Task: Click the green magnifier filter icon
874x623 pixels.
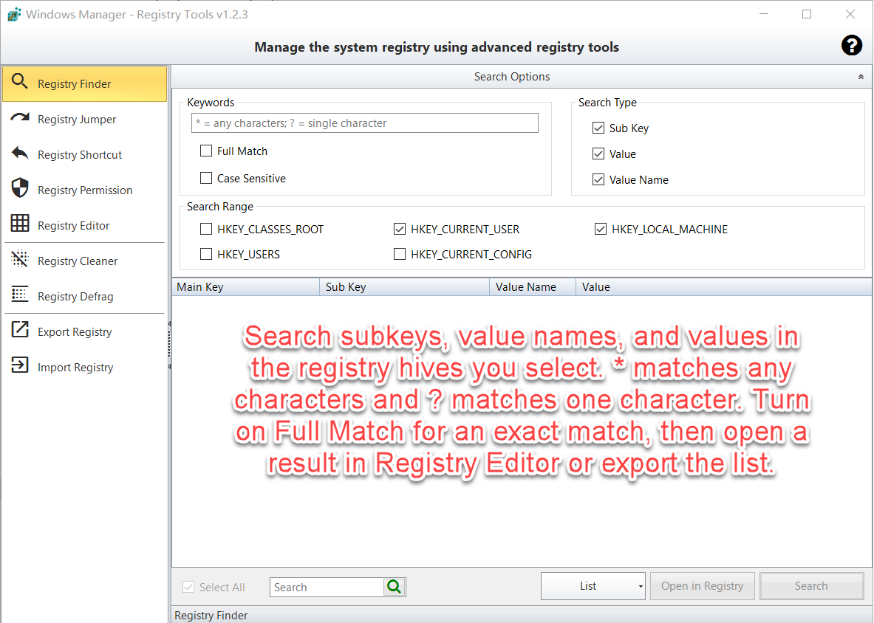Action: pyautogui.click(x=394, y=586)
